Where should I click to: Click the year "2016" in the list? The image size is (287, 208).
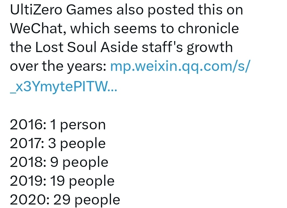click(26, 125)
